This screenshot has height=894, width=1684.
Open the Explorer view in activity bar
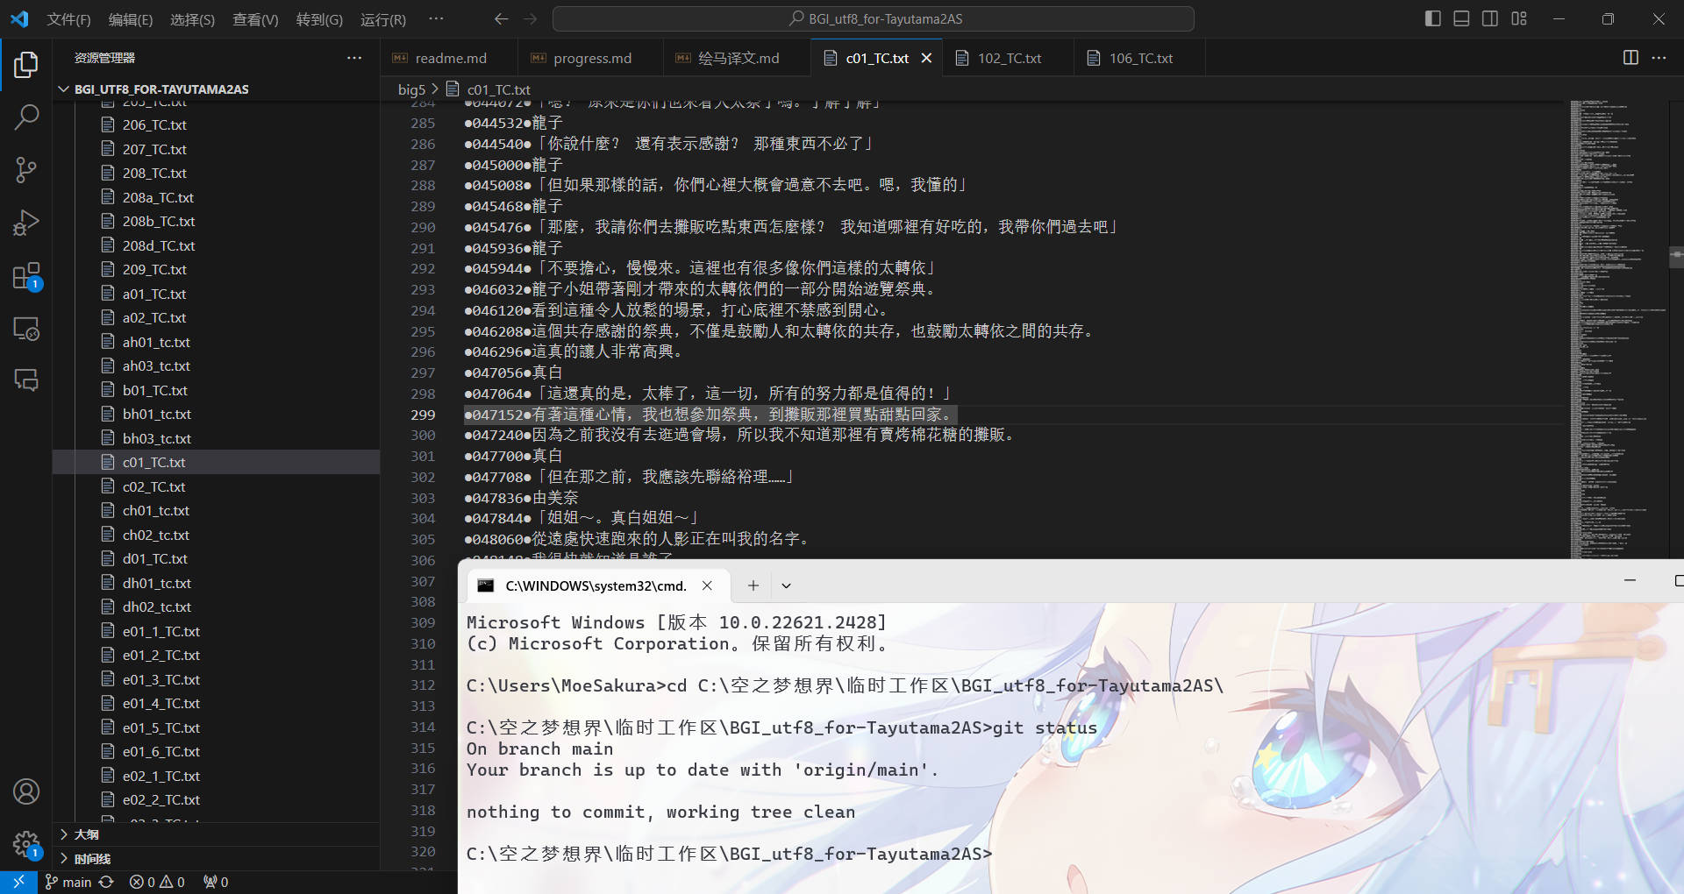pos(26,64)
